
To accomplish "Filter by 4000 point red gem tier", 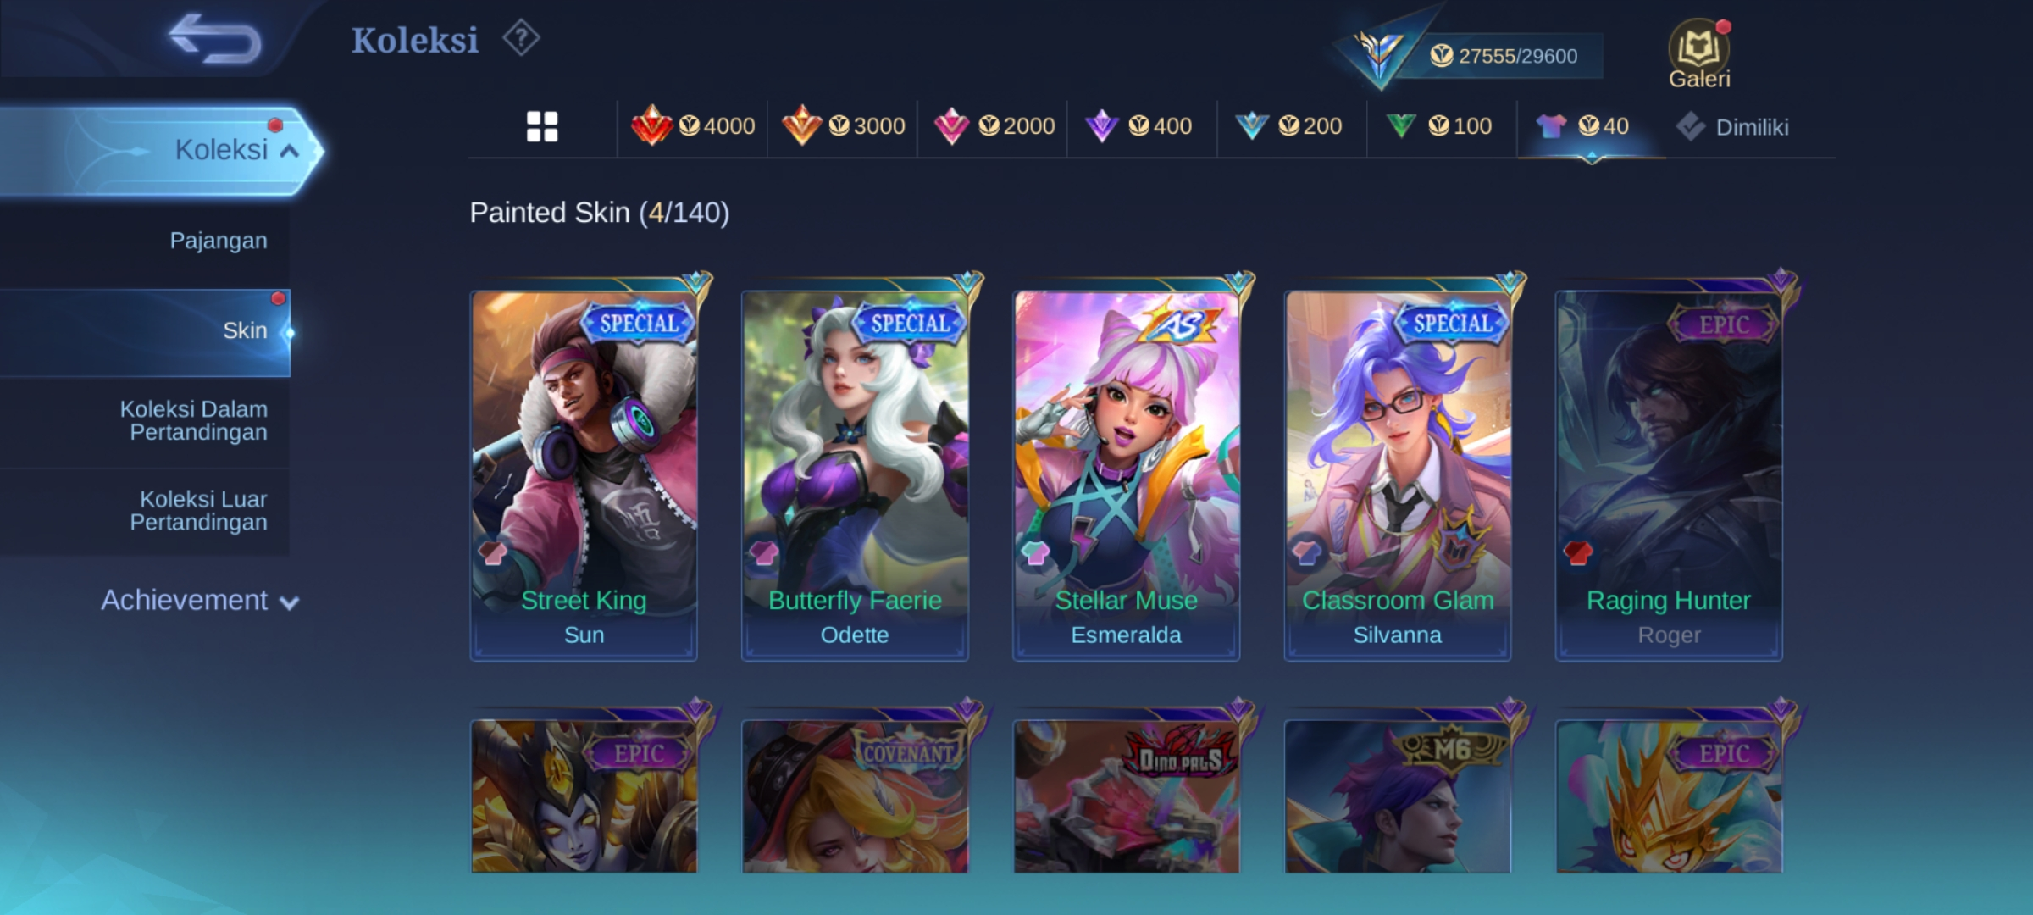I will pyautogui.click(x=693, y=126).
